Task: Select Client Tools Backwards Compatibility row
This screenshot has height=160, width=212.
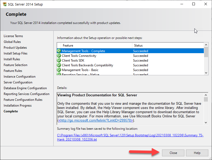Action: (x=130, y=65)
